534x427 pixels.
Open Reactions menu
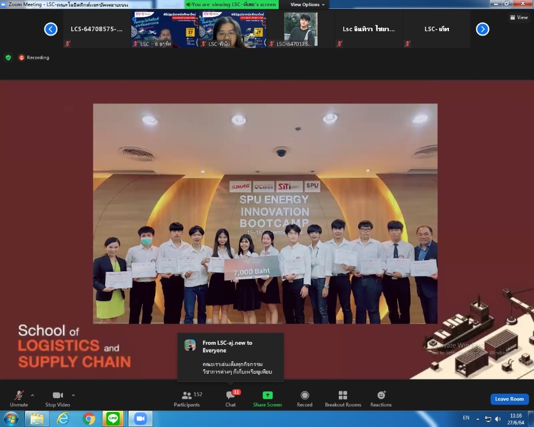(x=381, y=399)
